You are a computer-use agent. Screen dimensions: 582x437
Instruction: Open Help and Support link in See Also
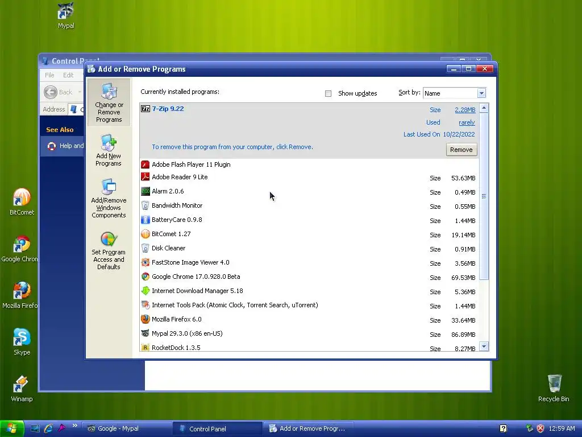66,146
